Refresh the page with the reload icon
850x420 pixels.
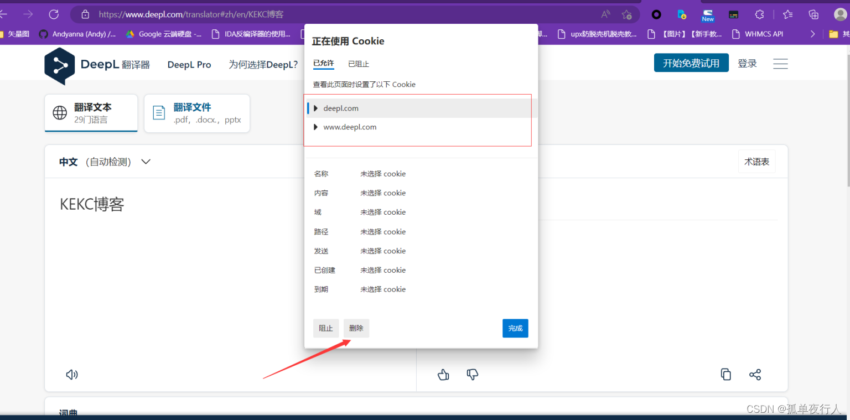[x=54, y=14]
